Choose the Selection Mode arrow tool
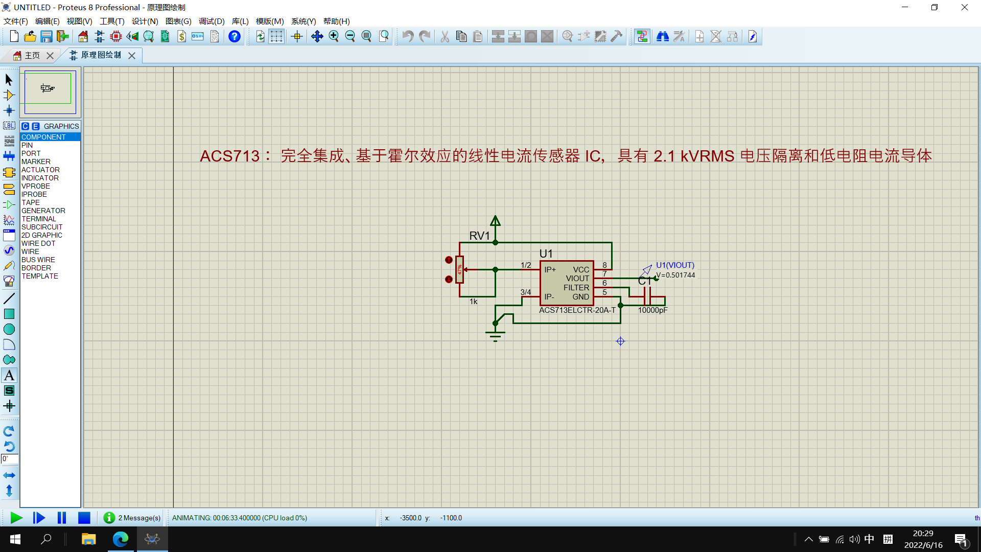The image size is (981, 552). click(x=9, y=80)
